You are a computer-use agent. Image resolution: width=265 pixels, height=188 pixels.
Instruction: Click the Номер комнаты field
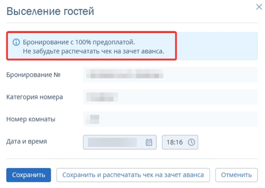[170, 119]
